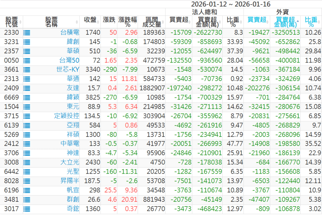Click the list icon beside 中華電
This screenshot has height=215, width=322.
(x=27, y=144)
